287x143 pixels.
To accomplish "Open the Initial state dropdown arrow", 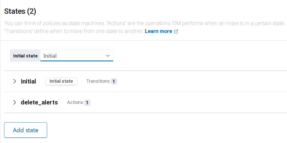I will (x=108, y=56).
